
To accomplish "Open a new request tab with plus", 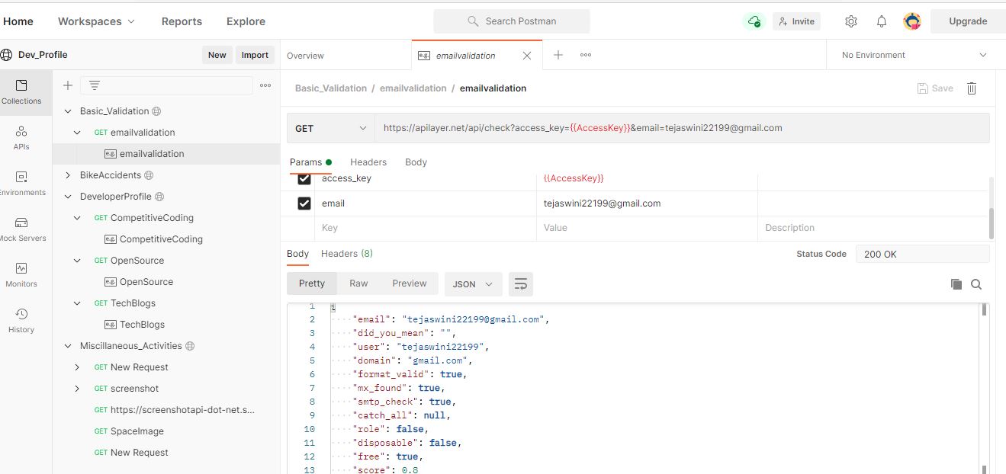I will 558,55.
